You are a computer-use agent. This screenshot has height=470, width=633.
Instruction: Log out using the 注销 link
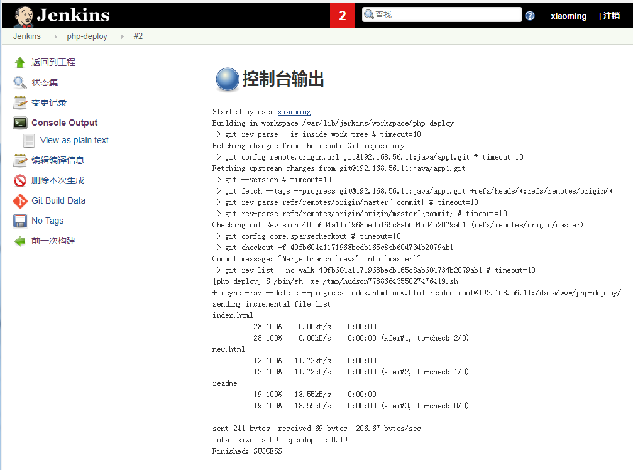(x=611, y=16)
